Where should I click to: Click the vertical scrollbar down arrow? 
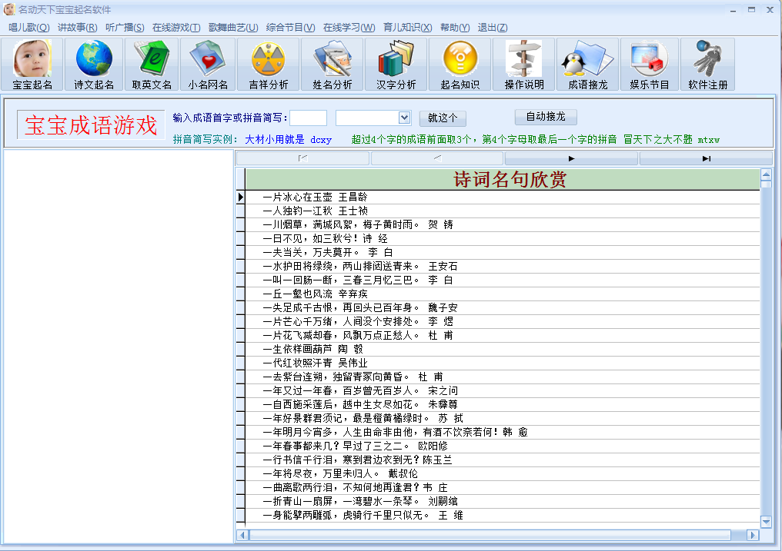(766, 522)
